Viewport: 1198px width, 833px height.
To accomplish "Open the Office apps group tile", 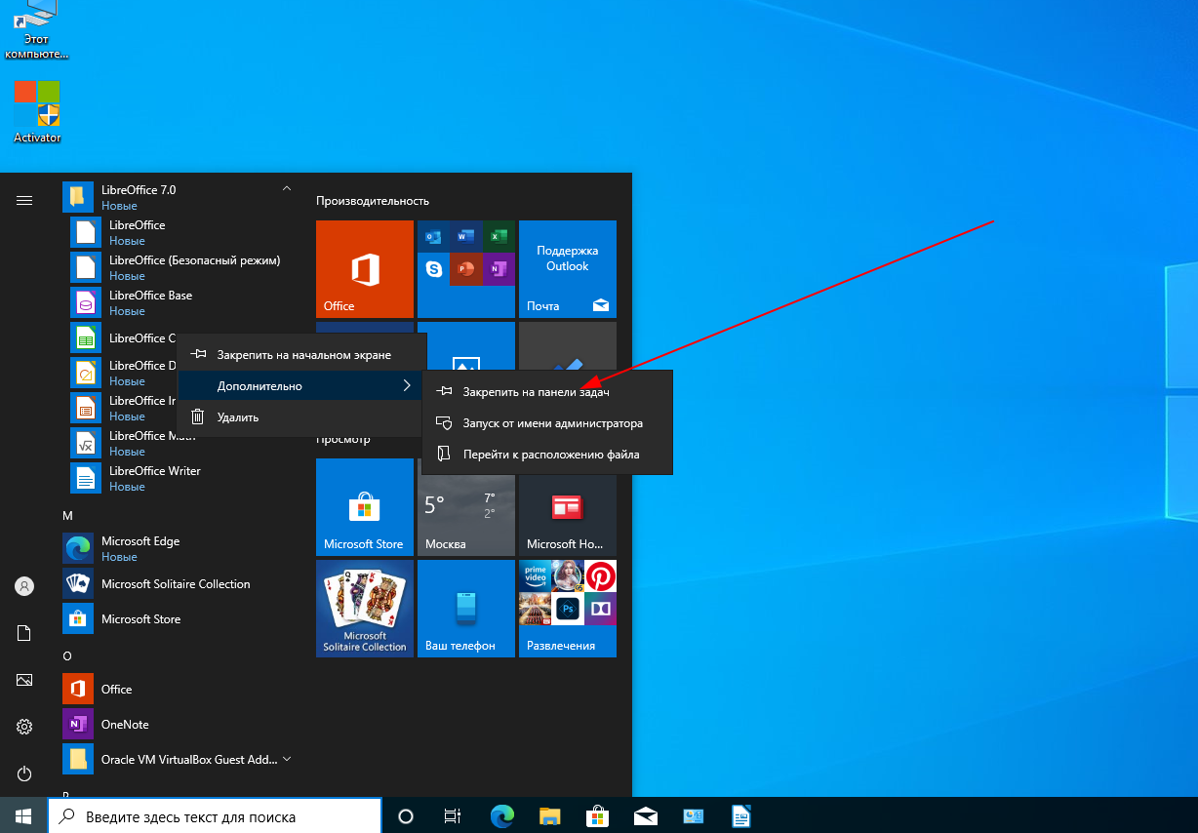I will pos(466,269).
